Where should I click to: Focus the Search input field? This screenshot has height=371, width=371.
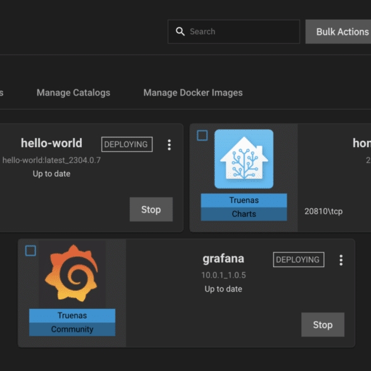click(233, 32)
